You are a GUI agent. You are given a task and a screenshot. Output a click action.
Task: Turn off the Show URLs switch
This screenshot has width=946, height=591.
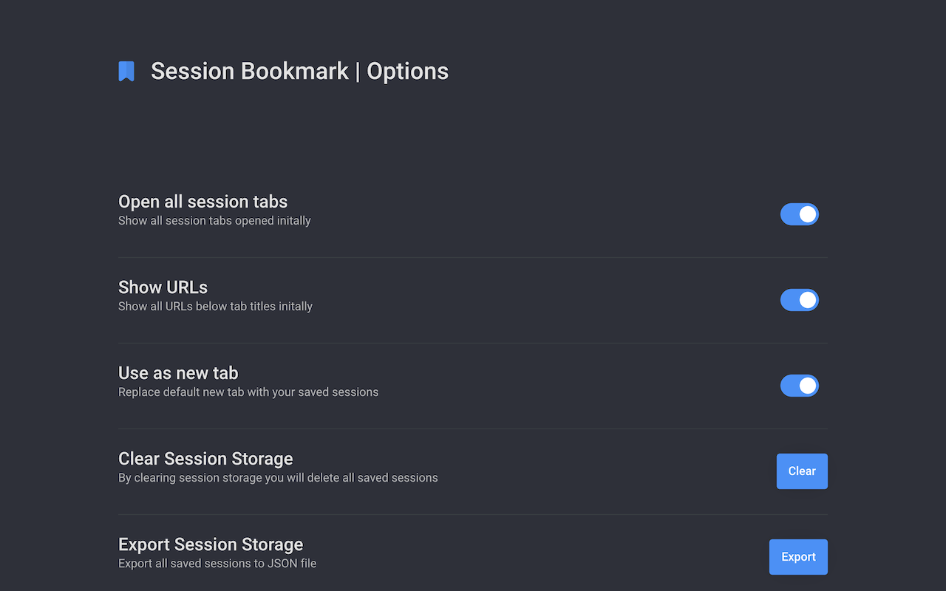click(799, 300)
